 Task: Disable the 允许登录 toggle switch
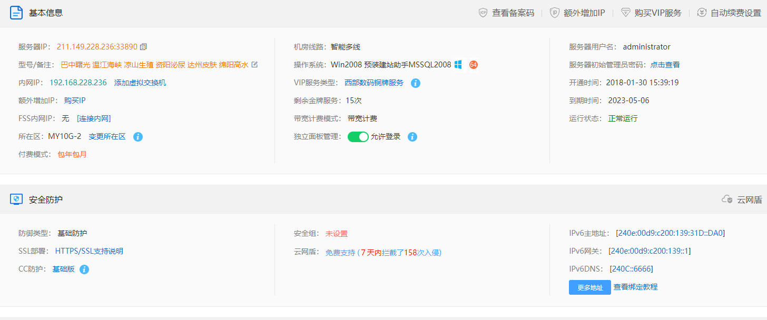[x=358, y=136]
